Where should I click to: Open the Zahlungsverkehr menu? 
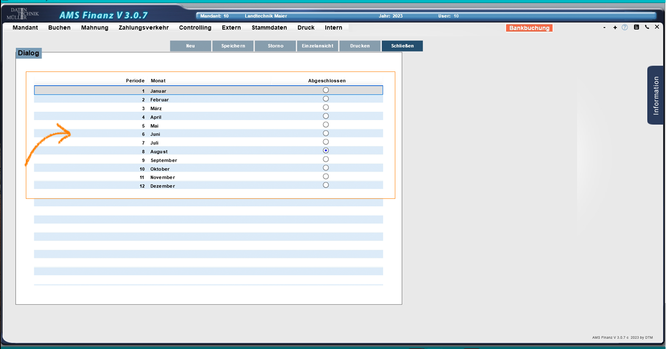pyautogui.click(x=144, y=27)
